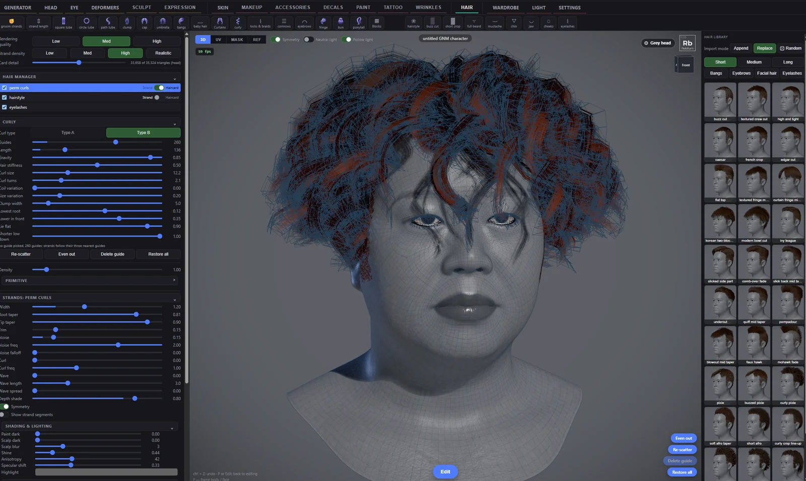
Task: Set import mode to Append
Action: pyautogui.click(x=741, y=48)
